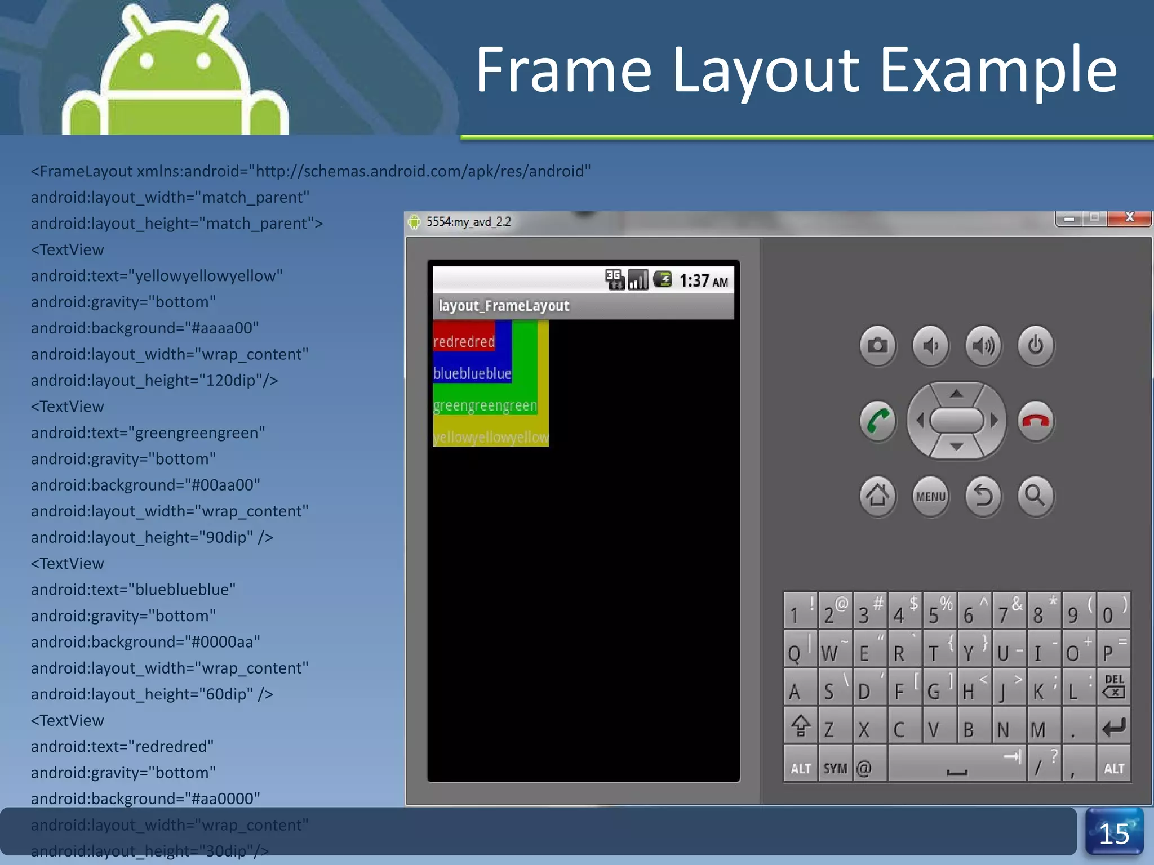The width and height of the screenshot is (1154, 865).
Task: Click the slide number 15 badge
Action: (x=1114, y=832)
